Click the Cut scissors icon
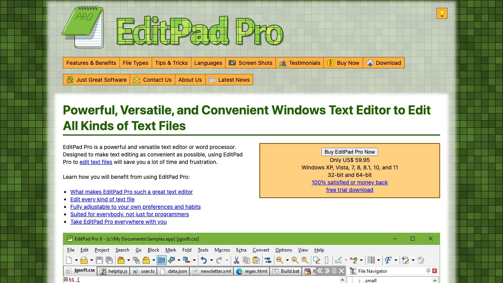Image resolution: width=503 pixels, height=283 pixels. coord(236,260)
